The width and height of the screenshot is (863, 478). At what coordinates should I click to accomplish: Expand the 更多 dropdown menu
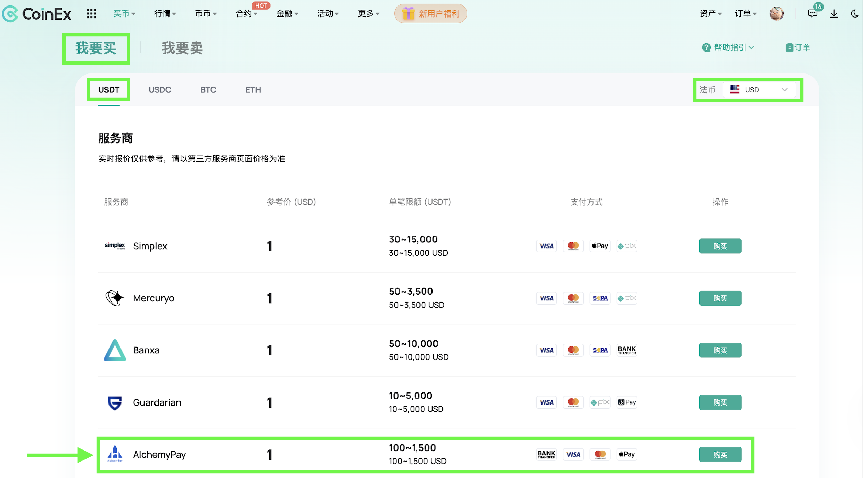(x=368, y=14)
